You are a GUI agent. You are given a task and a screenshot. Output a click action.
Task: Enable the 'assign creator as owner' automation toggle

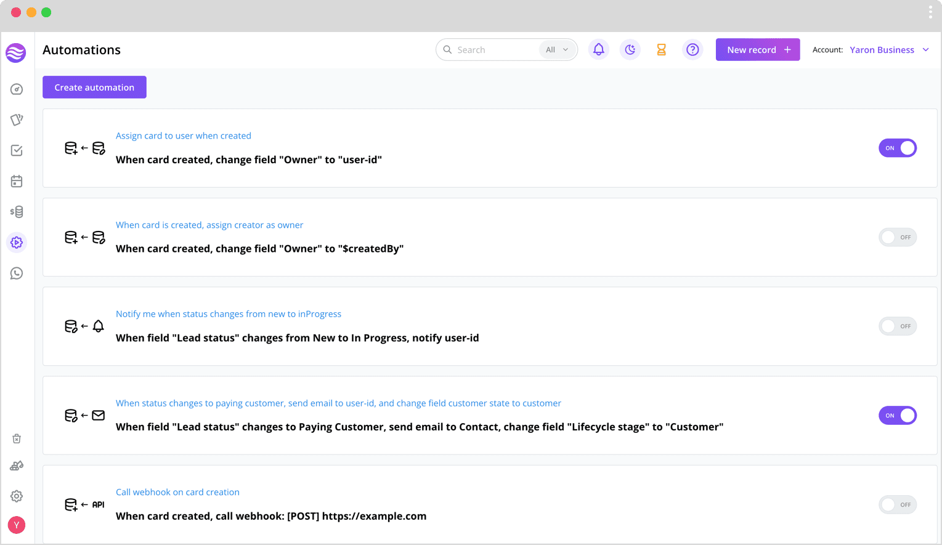coord(898,237)
